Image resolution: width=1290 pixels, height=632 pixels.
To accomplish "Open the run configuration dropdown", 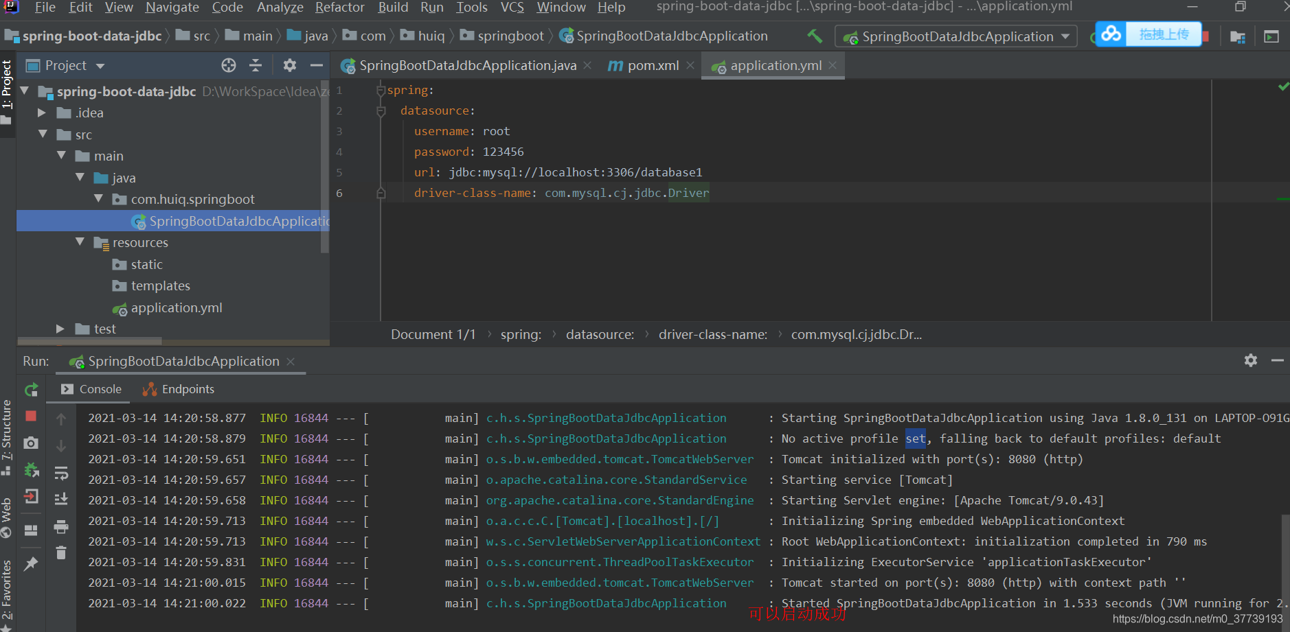I will 955,36.
